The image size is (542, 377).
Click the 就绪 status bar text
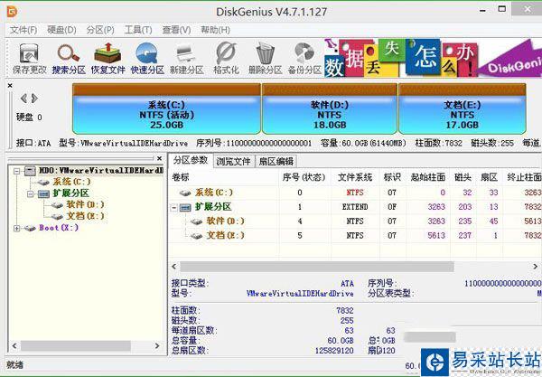coord(14,364)
